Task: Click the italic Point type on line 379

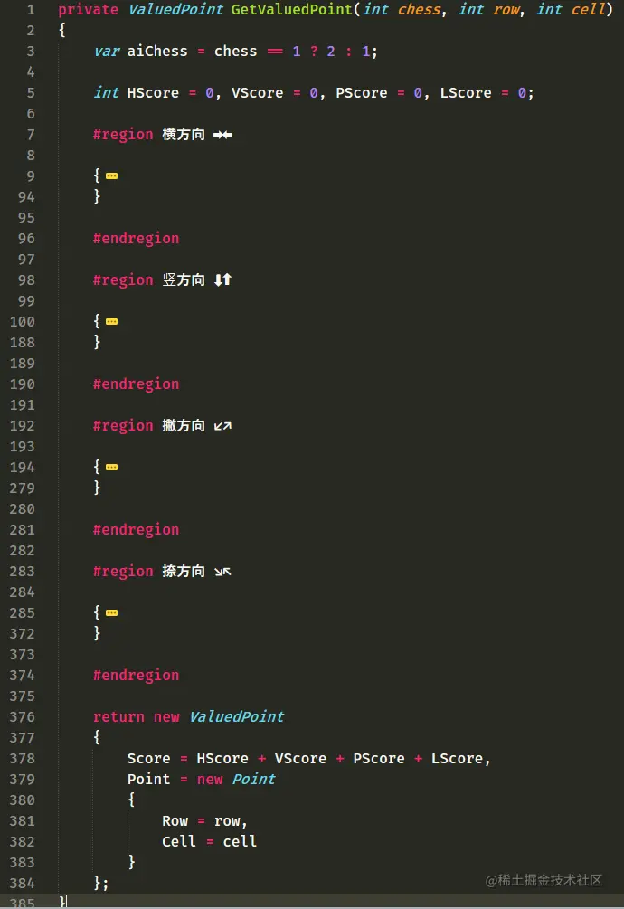Action: (x=254, y=779)
